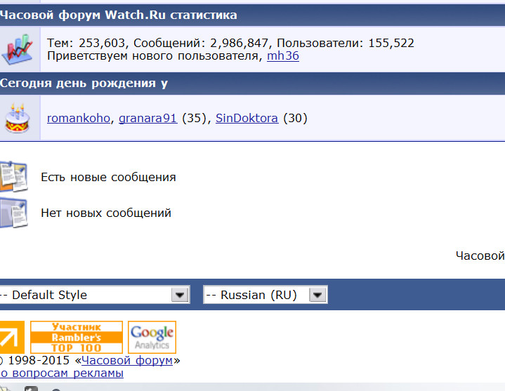Click the orange arrow counter icon
Image resolution: width=505 pixels, height=391 pixels.
(x=11, y=337)
